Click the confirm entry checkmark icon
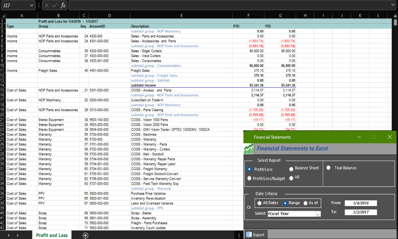398x239 pixels. (x=55, y=5)
